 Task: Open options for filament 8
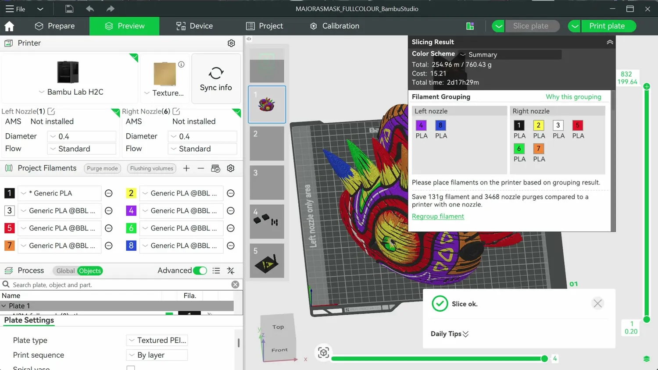231,246
